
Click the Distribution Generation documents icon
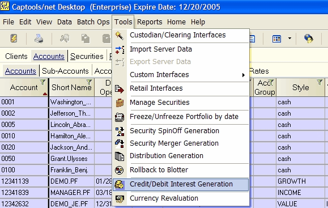tap(120, 156)
